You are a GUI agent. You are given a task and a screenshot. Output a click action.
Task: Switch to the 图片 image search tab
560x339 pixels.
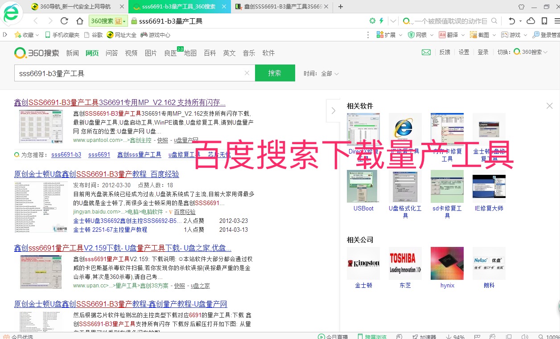(x=150, y=53)
